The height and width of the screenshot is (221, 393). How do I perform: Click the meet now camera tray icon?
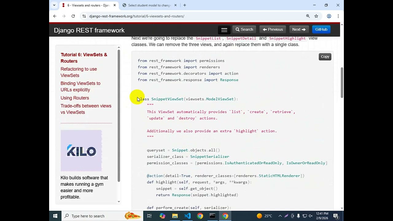pyautogui.click(x=292, y=216)
